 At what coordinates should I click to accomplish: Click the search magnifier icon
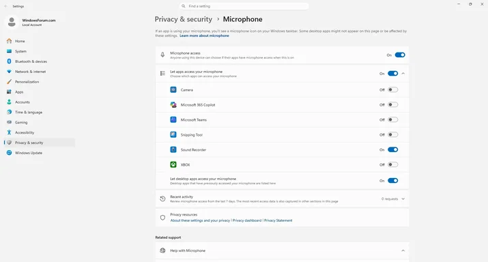(x=184, y=6)
